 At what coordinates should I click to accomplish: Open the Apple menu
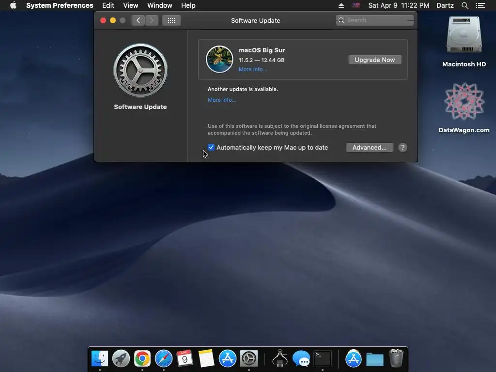[x=13, y=5]
